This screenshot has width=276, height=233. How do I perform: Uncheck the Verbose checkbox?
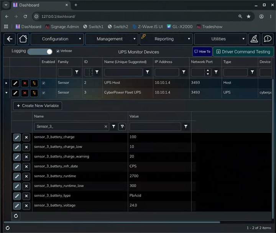pos(58,51)
